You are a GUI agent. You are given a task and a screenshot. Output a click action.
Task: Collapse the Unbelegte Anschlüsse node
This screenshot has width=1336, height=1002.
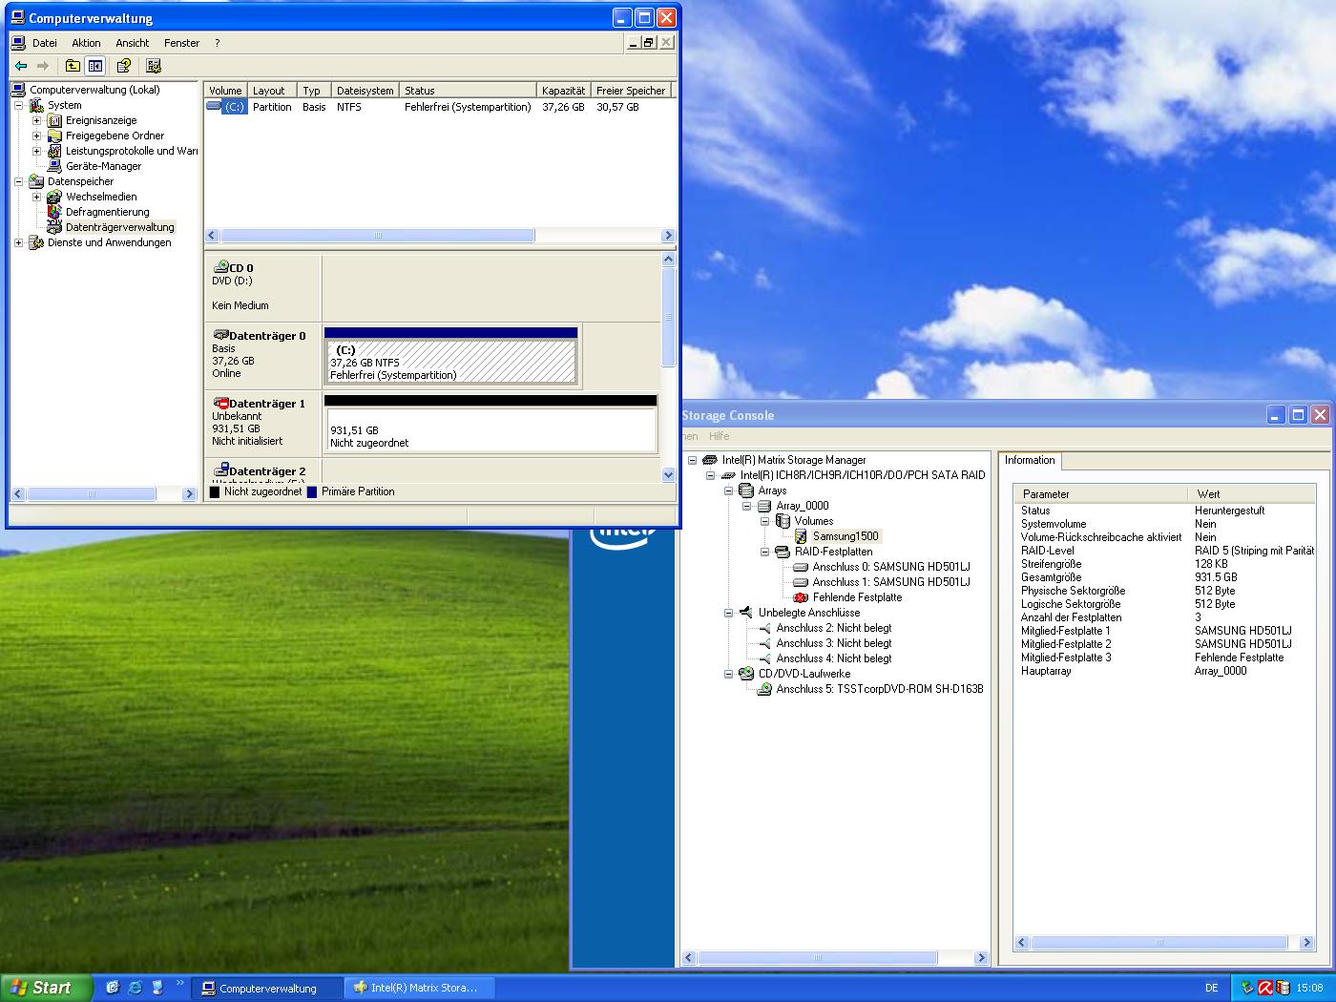click(728, 613)
